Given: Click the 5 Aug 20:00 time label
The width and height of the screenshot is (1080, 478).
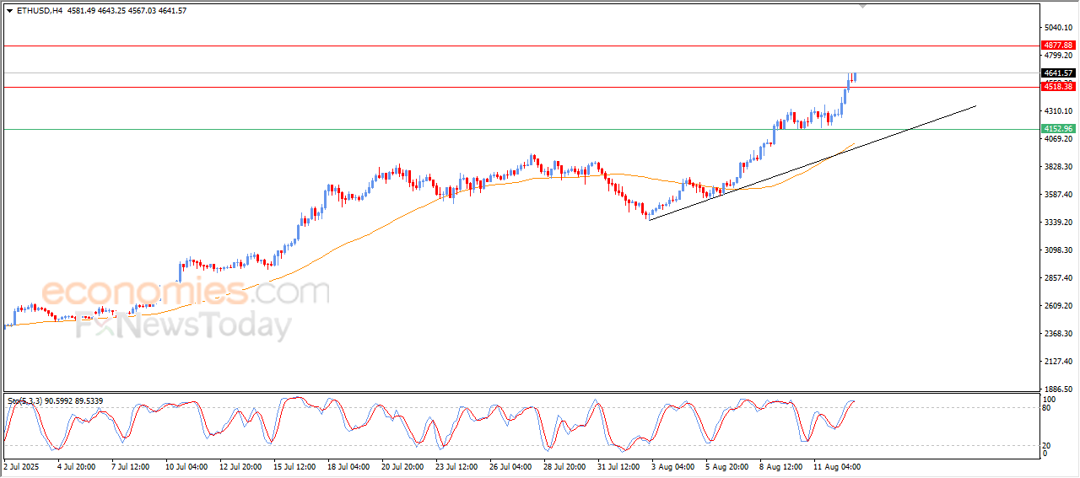Looking at the screenshot, I should tap(726, 465).
